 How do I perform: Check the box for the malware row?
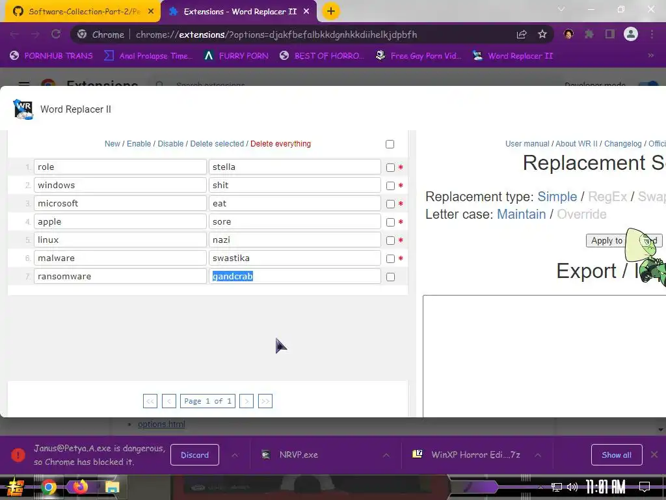tap(390, 259)
